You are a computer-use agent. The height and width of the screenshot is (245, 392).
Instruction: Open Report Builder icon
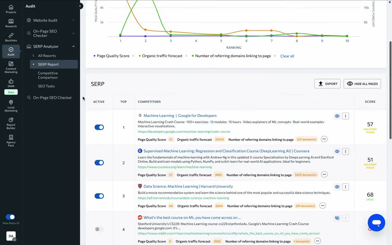coord(11,124)
